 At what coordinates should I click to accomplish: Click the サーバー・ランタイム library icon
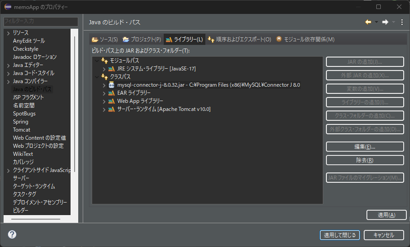(x=111, y=109)
